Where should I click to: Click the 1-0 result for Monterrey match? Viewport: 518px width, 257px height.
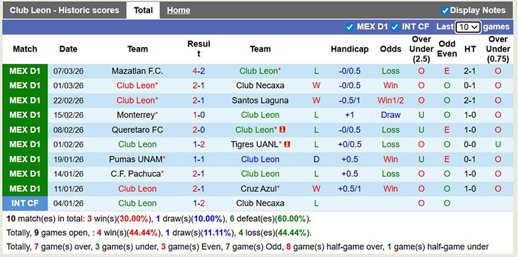coord(199,115)
